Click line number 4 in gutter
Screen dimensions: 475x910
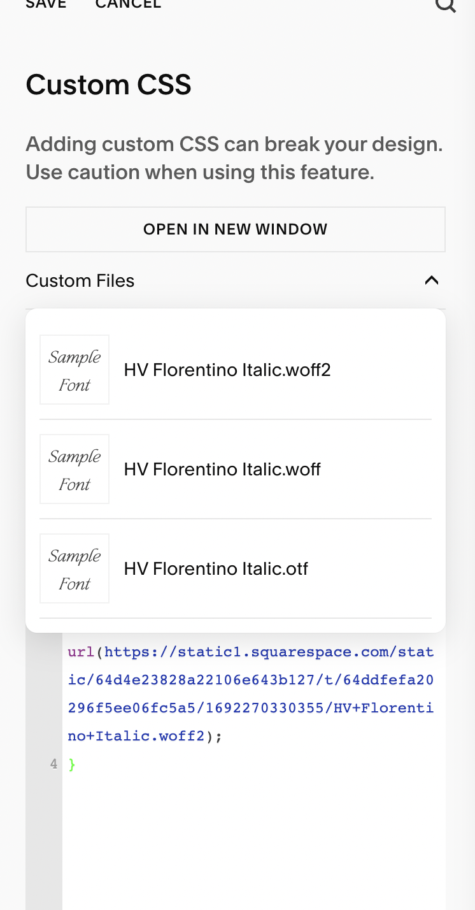tap(54, 764)
